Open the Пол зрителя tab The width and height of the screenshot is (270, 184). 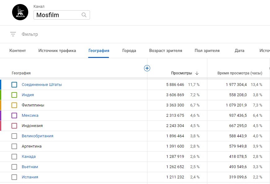pos(207,50)
